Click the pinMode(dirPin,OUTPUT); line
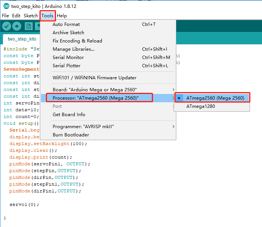This screenshot has height=227, width=262. pos(44,177)
